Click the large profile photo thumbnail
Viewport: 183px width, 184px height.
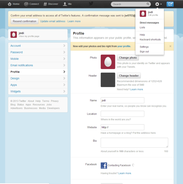coord(108,62)
